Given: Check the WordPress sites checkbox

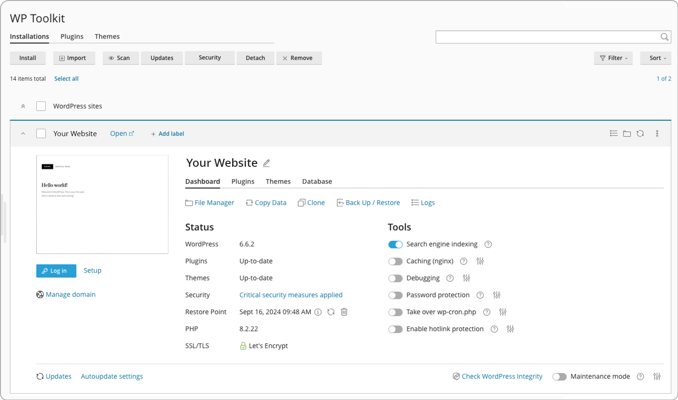Looking at the screenshot, I should (x=41, y=106).
